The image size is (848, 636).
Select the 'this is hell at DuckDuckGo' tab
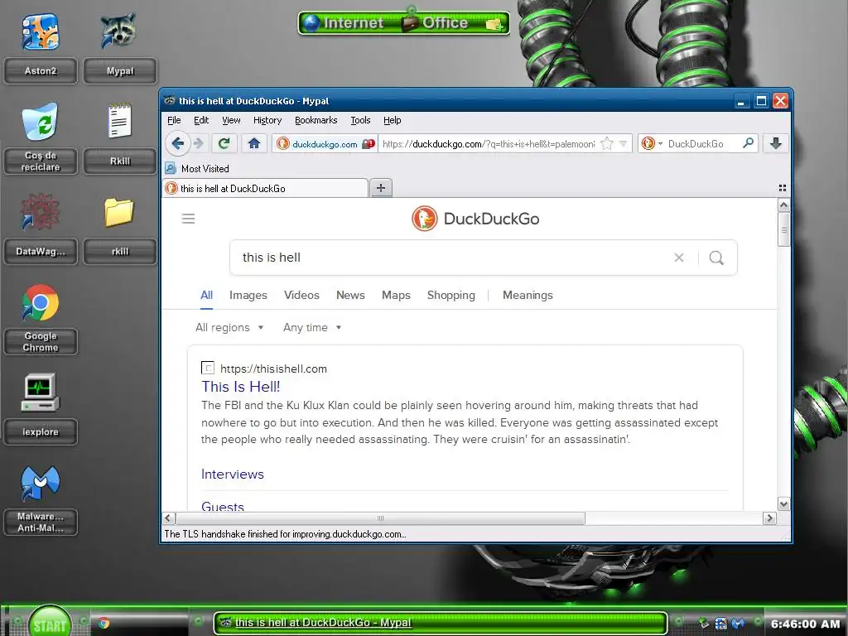(x=265, y=188)
